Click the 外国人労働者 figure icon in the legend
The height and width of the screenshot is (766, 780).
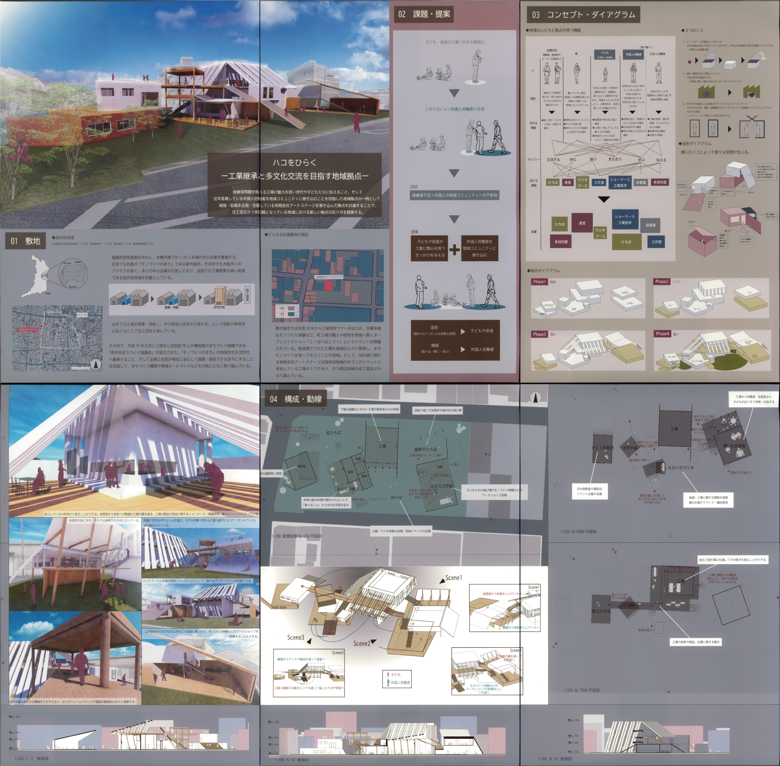pos(388,682)
